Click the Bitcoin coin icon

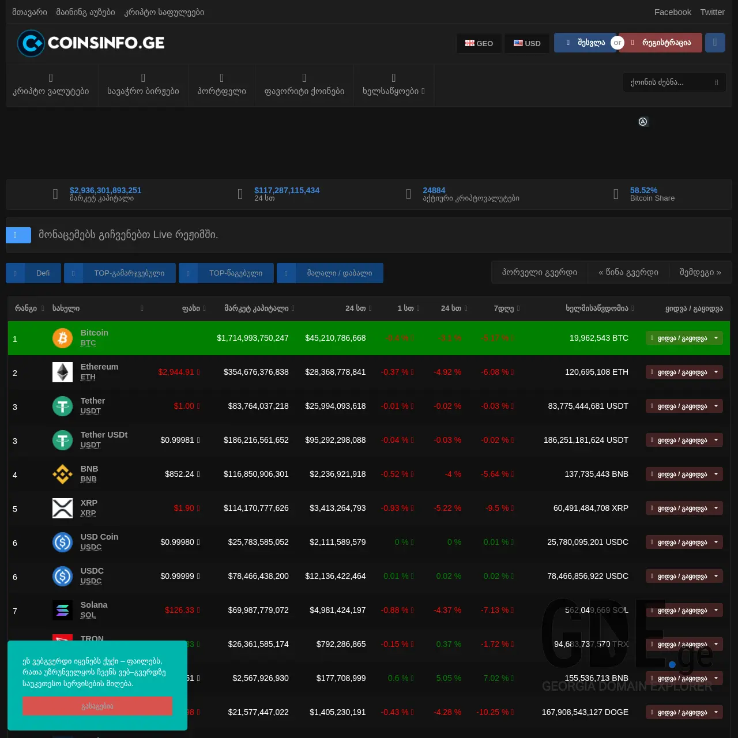click(62, 338)
